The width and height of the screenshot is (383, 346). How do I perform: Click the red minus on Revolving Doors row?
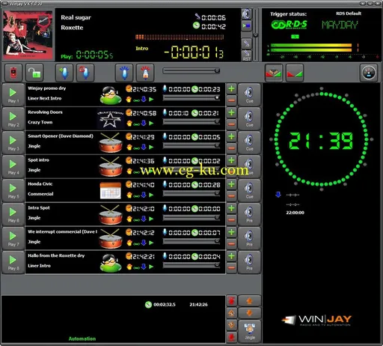tap(231, 124)
